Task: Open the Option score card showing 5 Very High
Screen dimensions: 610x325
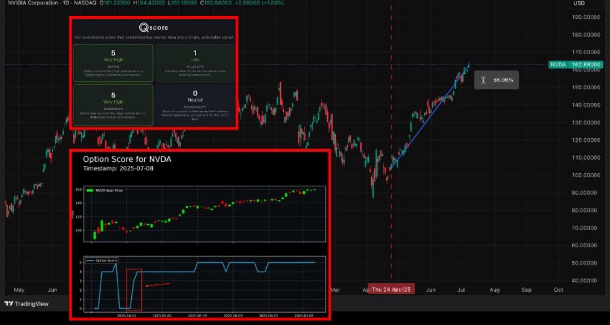Action: pyautogui.click(x=113, y=63)
